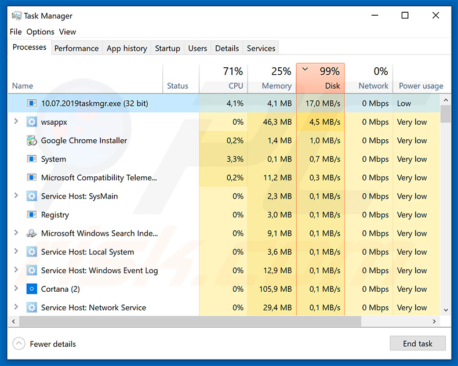
Task: Click the 46,3 MB memory value for wsappx
Action: click(277, 122)
